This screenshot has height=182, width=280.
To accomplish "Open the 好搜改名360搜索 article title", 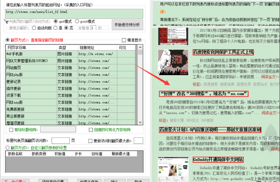I will point(204,94).
